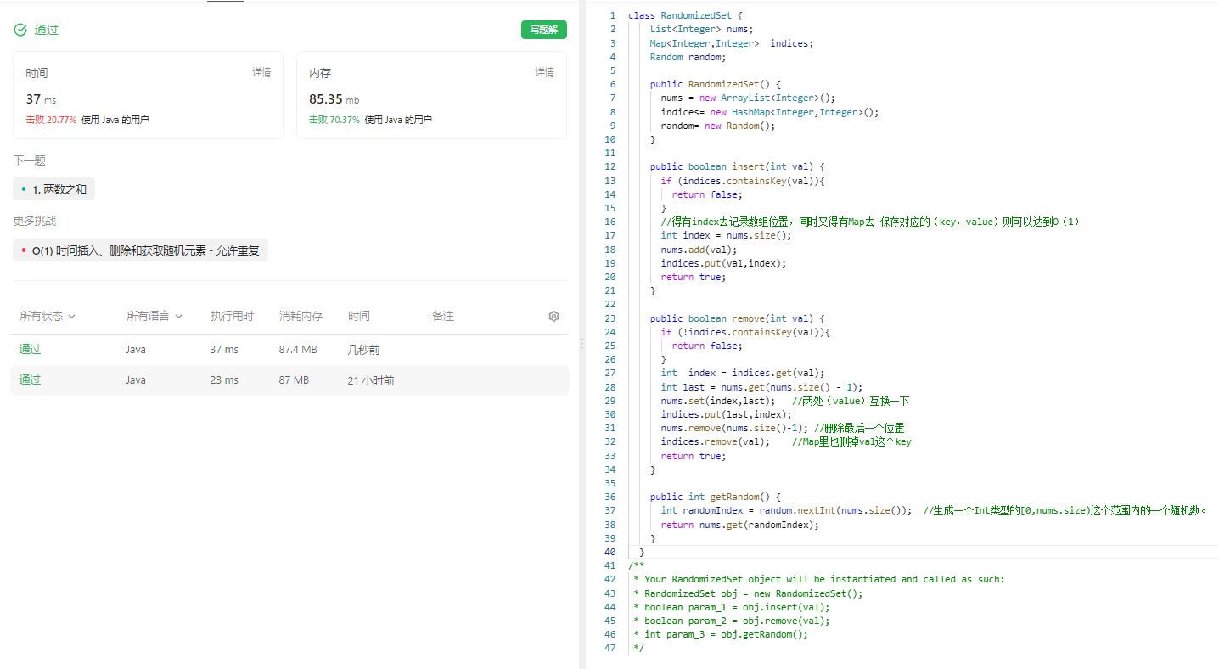
Task: Open challenge O(1) 时间插入、删除和获取随机元素 - 允许重复
Action: pos(140,250)
